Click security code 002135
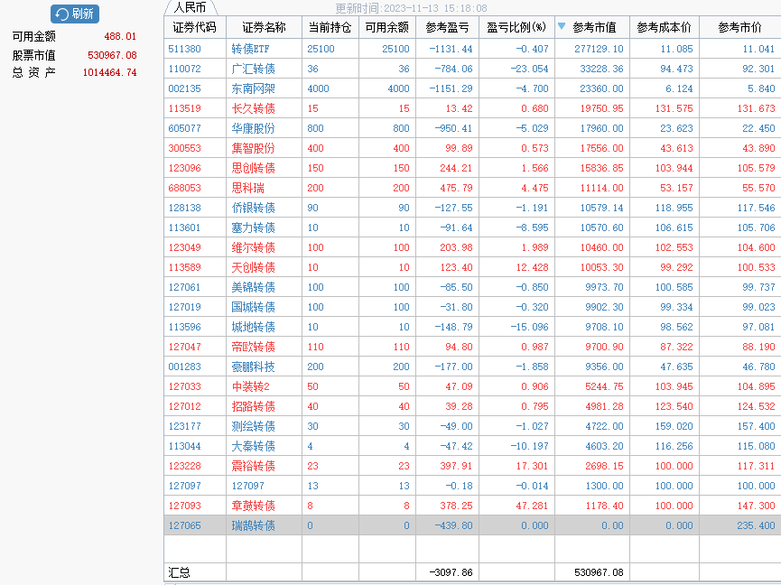Image resolution: width=781 pixels, height=585 pixels. tap(185, 88)
